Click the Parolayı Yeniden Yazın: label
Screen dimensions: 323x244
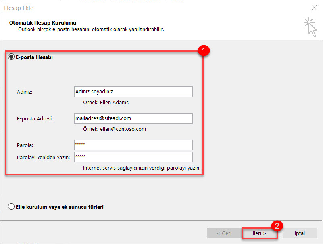[x=44, y=158]
